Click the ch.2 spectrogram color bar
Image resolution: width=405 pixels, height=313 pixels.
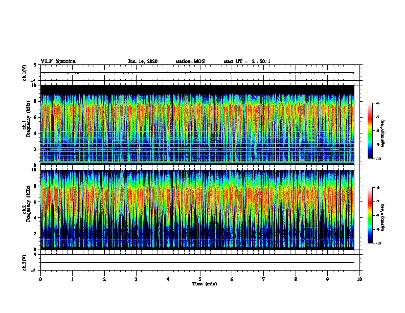[370, 215]
